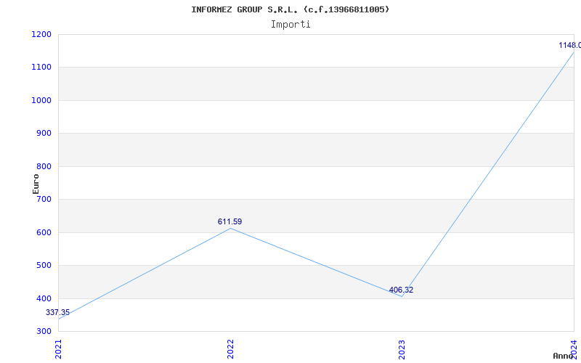
Task: Click the 2023 low point on the line
Action: click(402, 296)
